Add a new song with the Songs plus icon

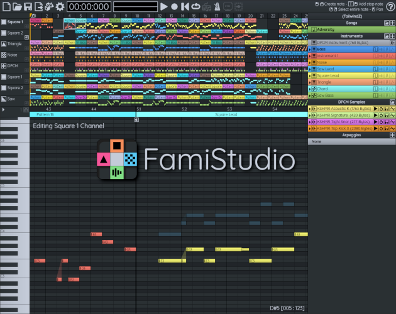pos(392,23)
